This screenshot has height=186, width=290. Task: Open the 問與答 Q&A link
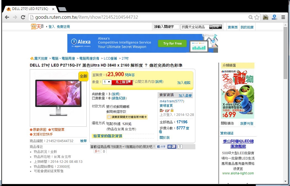click(130, 75)
